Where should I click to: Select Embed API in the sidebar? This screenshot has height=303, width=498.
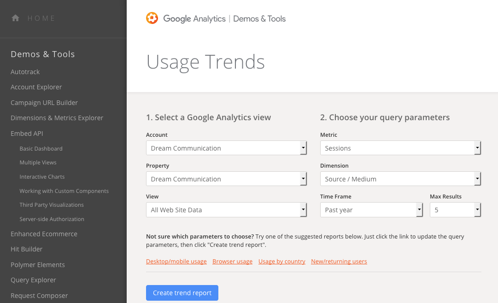pyautogui.click(x=27, y=134)
